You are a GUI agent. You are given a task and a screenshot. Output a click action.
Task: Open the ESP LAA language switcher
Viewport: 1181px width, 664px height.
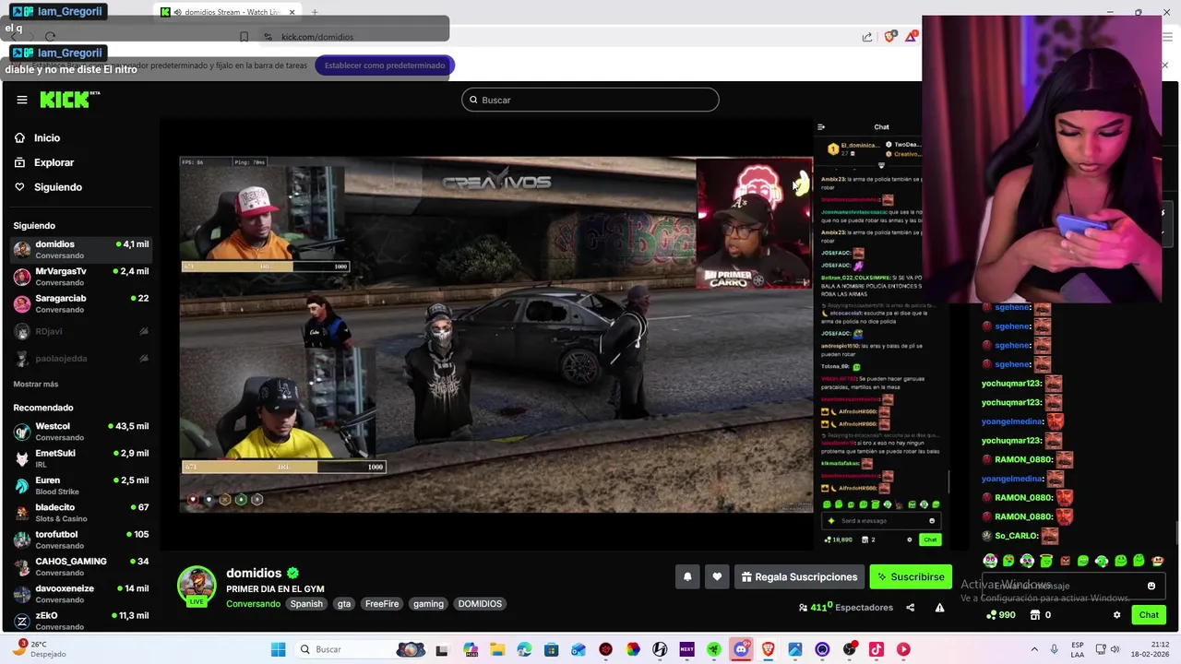[x=1079, y=649]
